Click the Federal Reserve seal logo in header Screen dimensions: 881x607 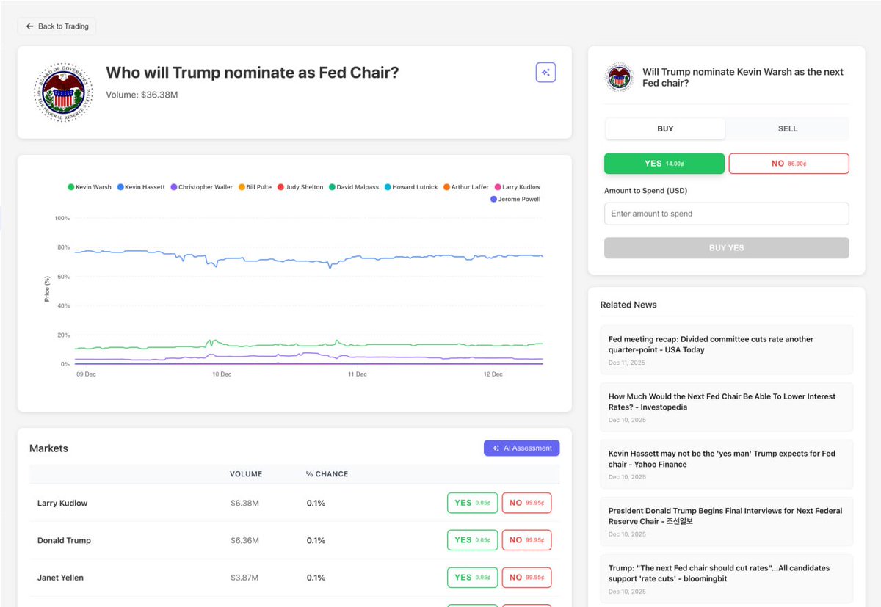[64, 92]
